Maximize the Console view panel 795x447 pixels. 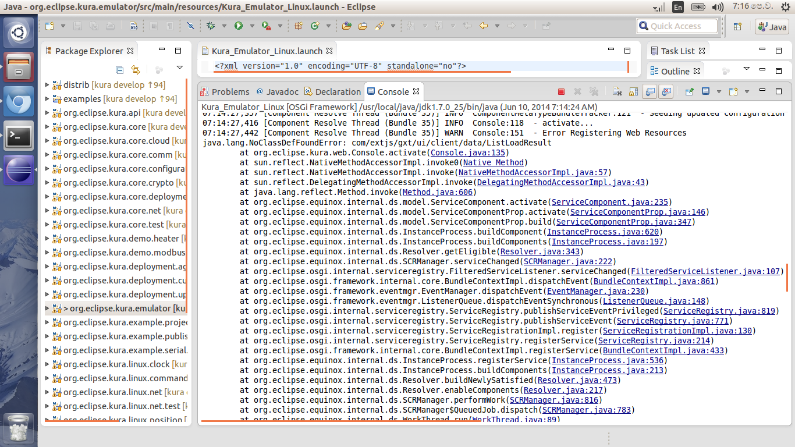click(x=779, y=91)
